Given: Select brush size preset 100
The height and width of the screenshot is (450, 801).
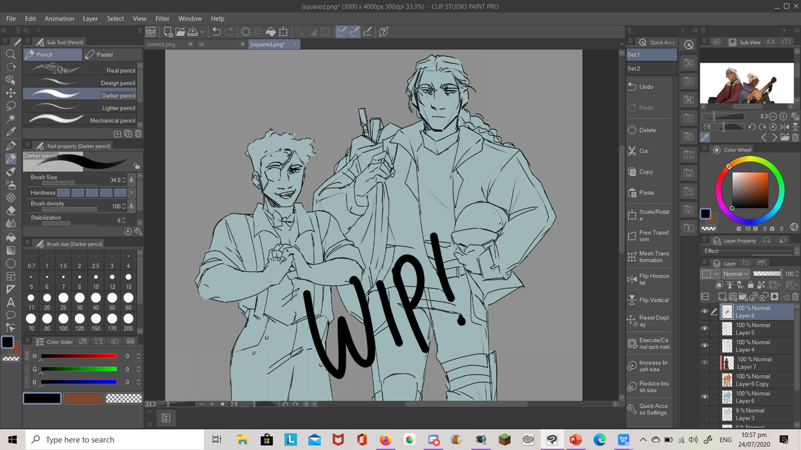Looking at the screenshot, I should click(63, 321).
